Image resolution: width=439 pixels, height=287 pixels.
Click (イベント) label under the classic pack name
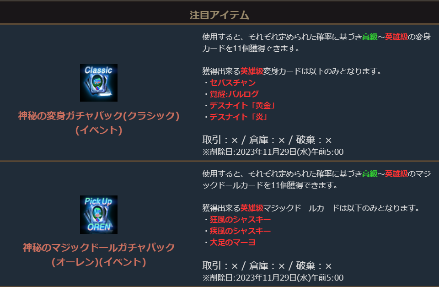[99, 130]
